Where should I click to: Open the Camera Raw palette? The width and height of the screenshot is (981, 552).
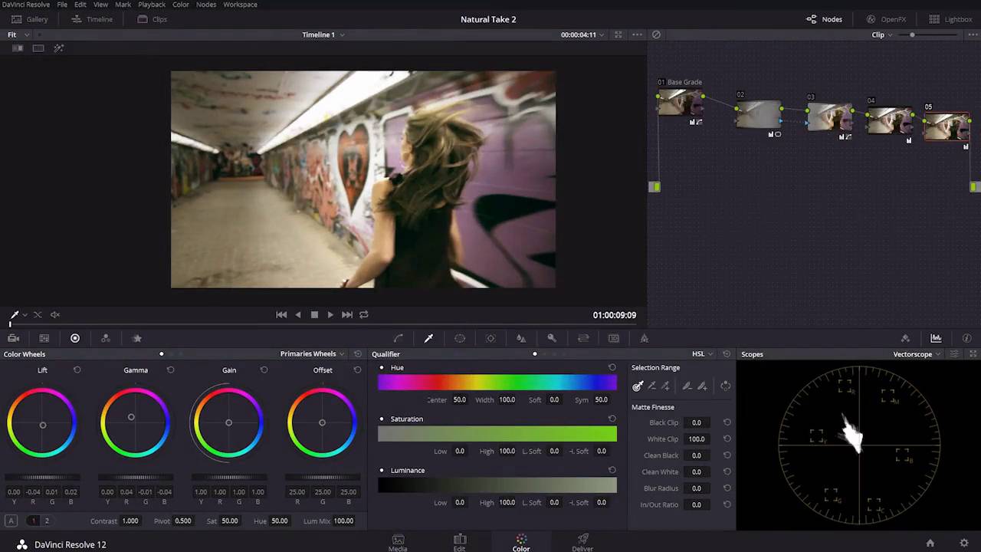click(13, 338)
